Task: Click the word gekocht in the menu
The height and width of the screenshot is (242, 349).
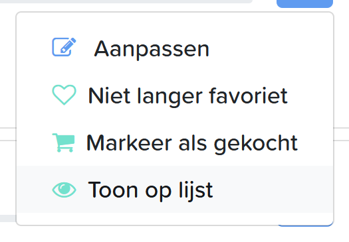Action: pyautogui.click(x=255, y=144)
